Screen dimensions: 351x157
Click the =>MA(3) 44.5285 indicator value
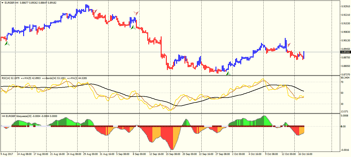click(77, 78)
